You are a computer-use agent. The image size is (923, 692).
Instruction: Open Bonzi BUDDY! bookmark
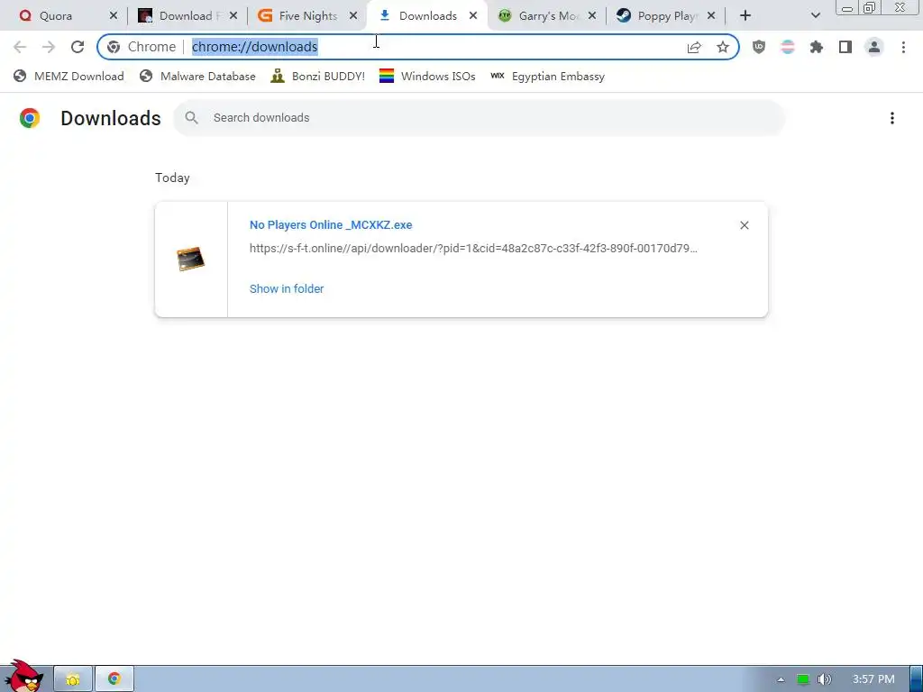(318, 76)
